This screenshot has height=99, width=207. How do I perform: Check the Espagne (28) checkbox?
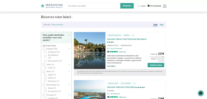(x=44, y=49)
